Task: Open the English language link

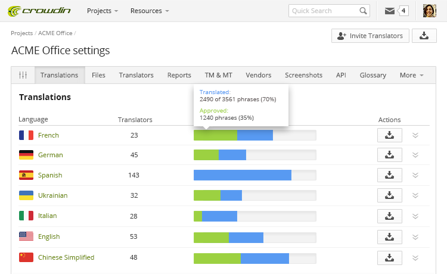Action: pyautogui.click(x=49, y=236)
